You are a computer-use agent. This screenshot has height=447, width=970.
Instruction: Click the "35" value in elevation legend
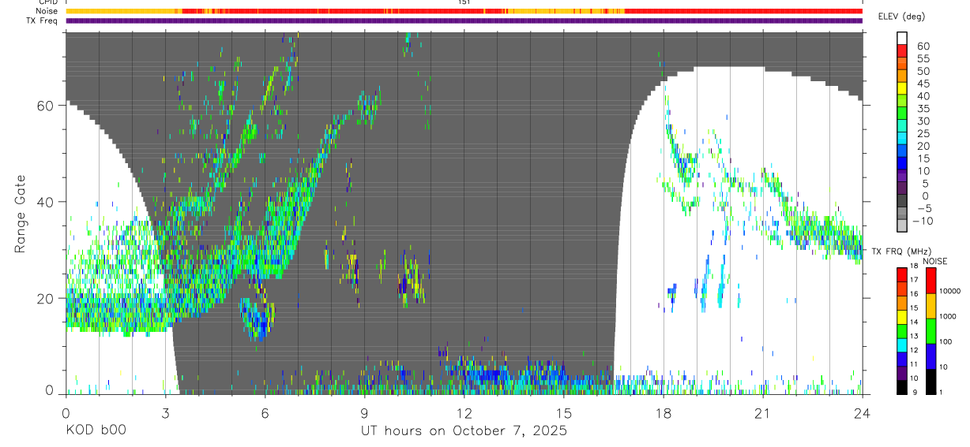tap(923, 109)
